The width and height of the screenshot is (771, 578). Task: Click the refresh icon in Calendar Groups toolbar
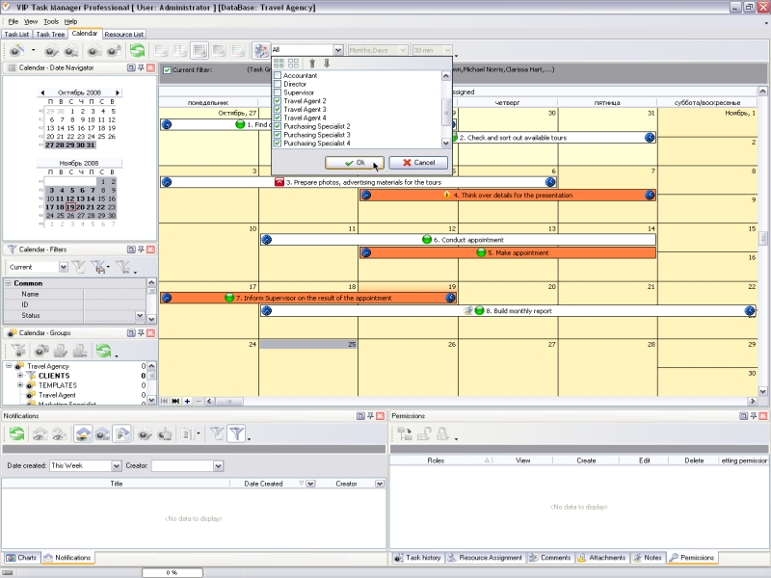(x=103, y=351)
